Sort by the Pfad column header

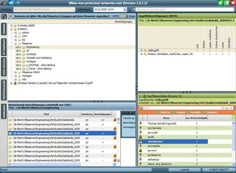(x=46, y=114)
